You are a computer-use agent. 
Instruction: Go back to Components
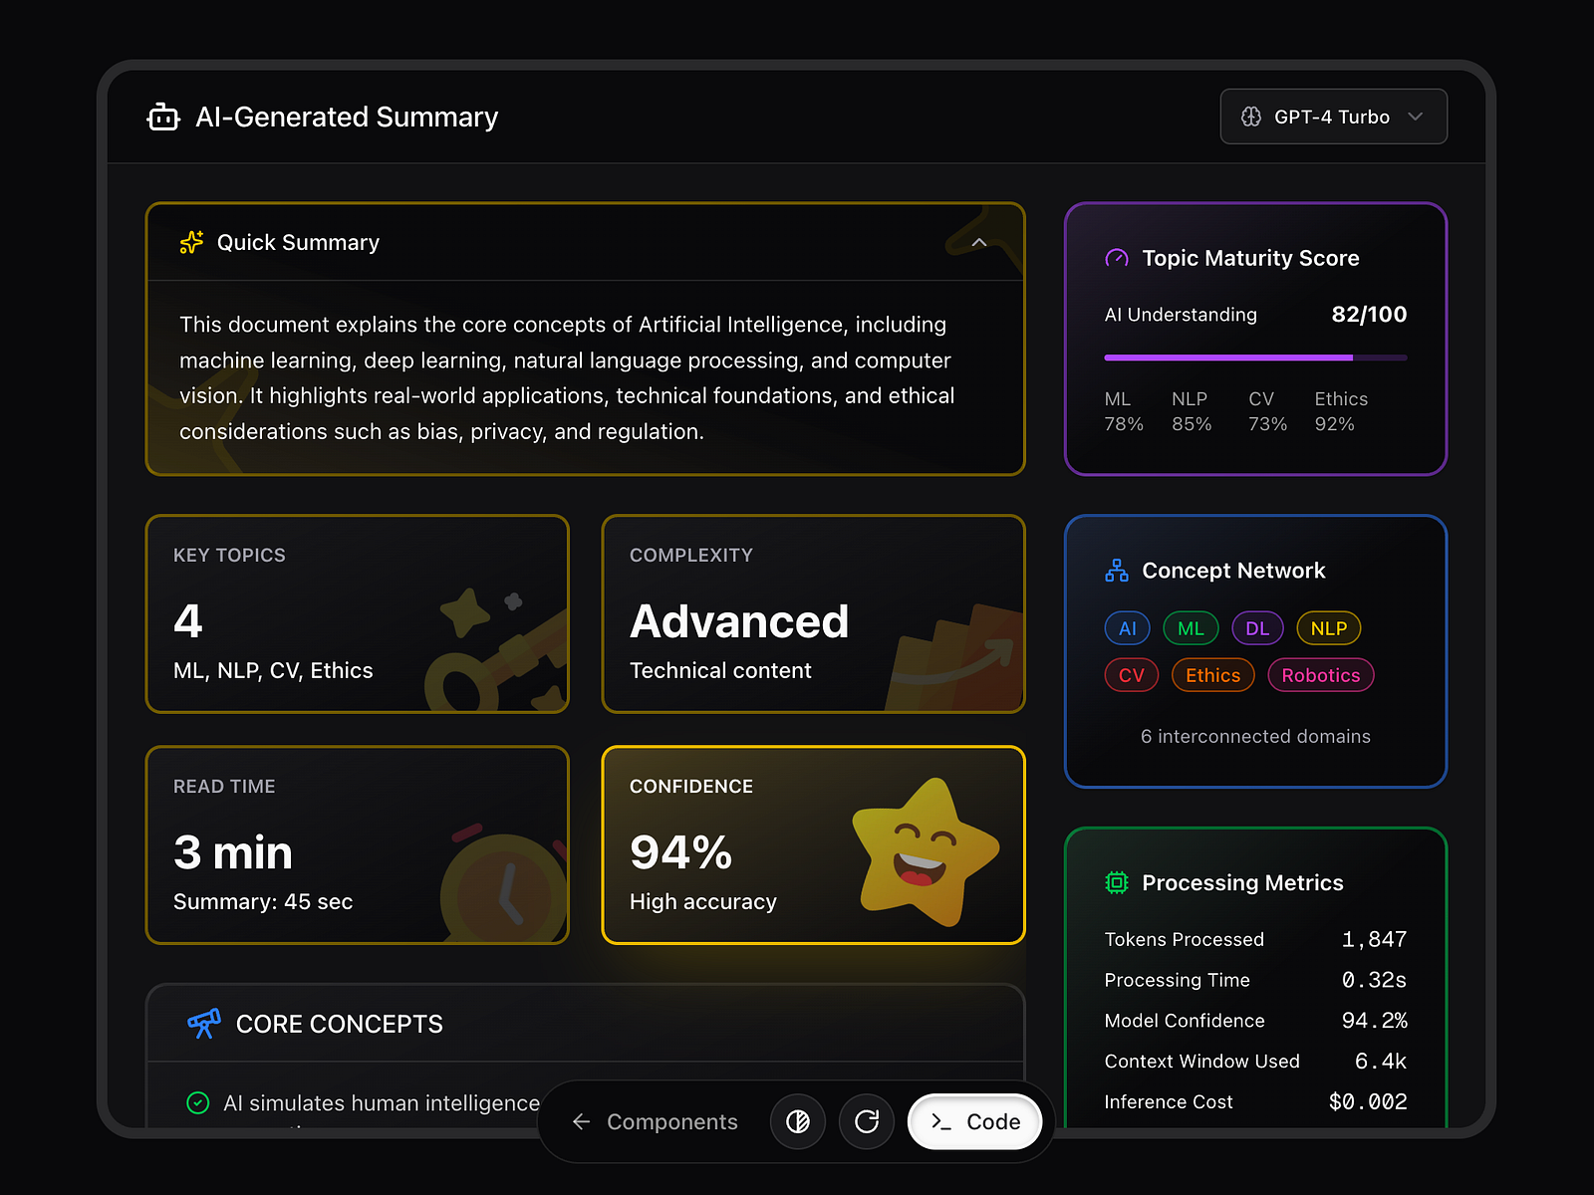pyautogui.click(x=655, y=1122)
